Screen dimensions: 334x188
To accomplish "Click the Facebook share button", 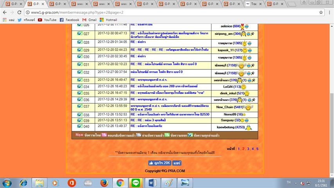I will pyautogui.click(x=177, y=163).
